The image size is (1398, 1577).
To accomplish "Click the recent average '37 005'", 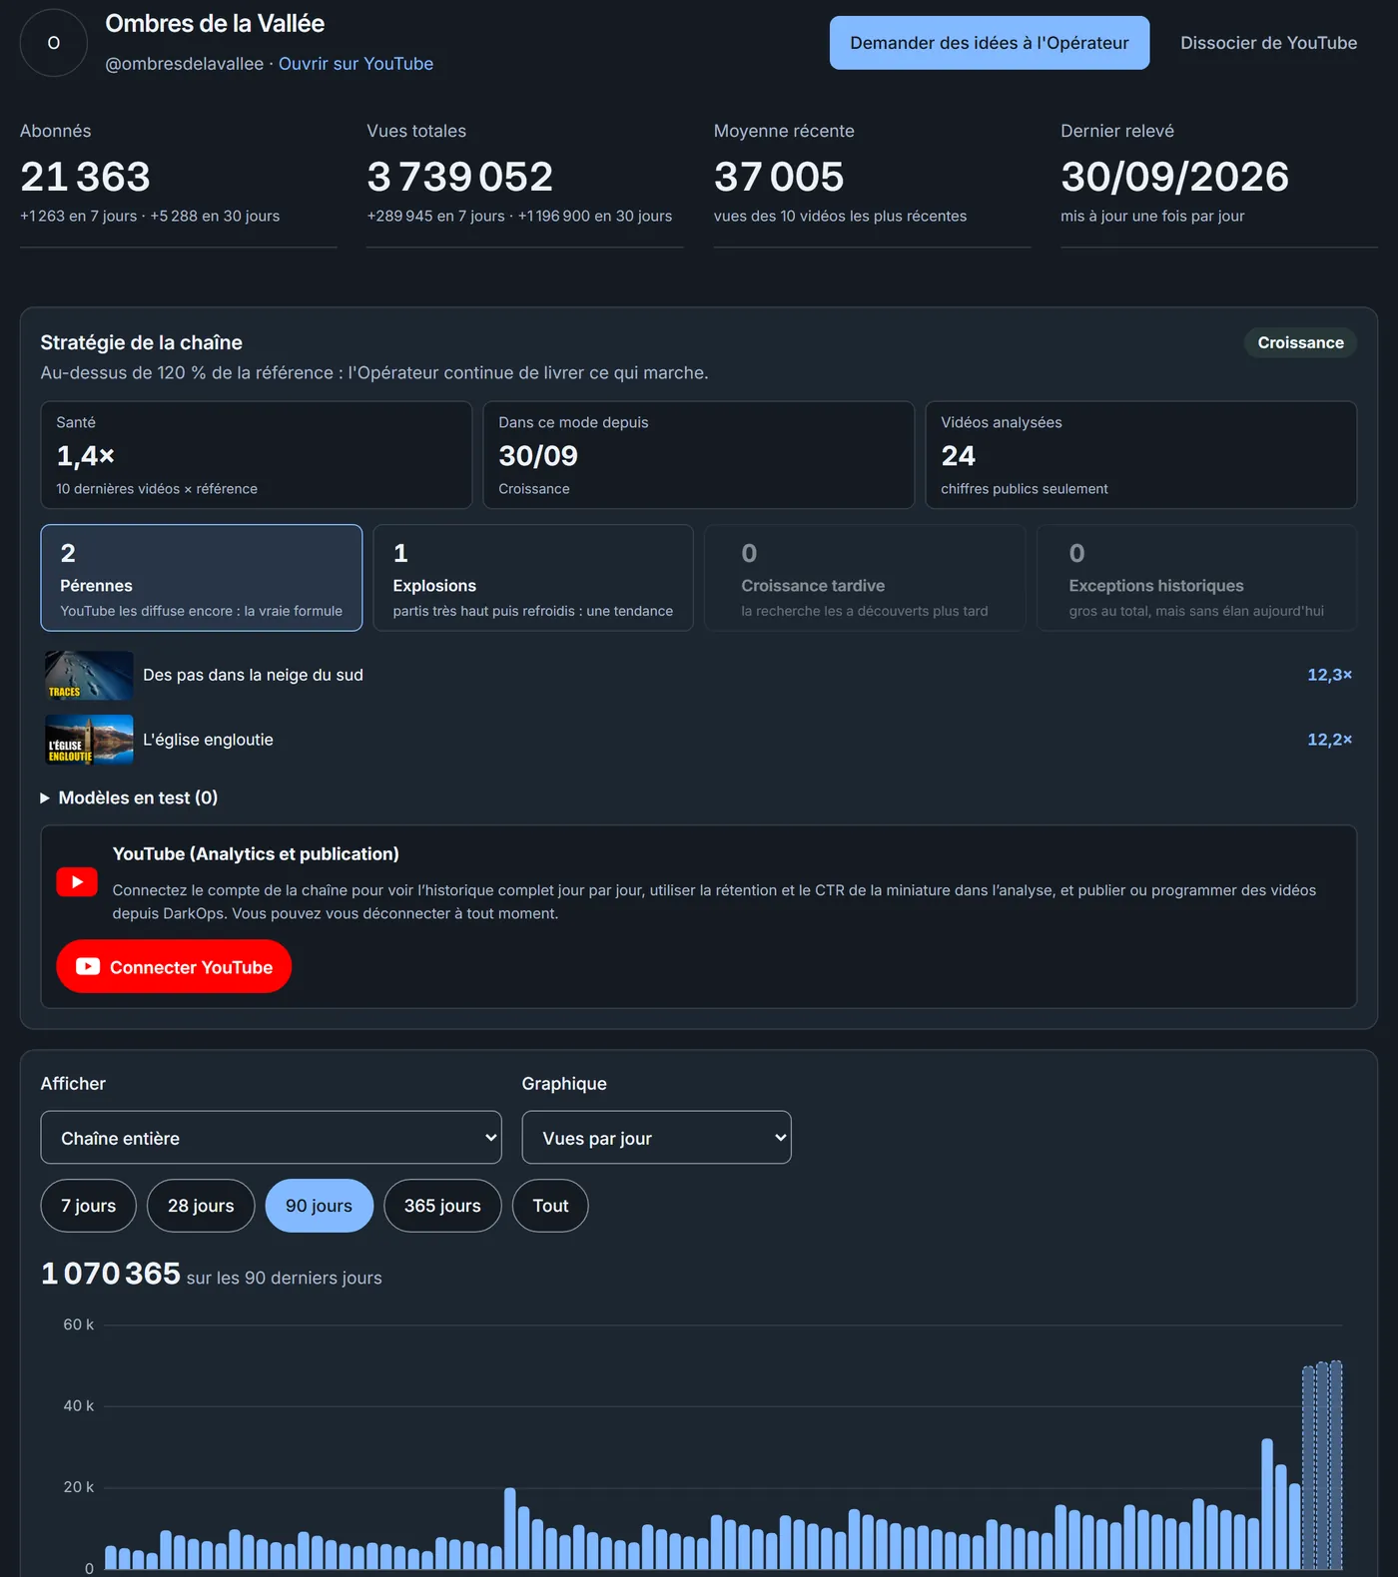I will click(779, 177).
